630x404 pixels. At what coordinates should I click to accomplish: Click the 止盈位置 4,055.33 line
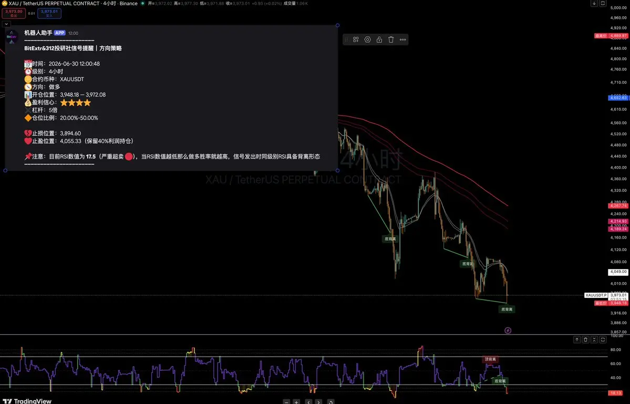78,141
